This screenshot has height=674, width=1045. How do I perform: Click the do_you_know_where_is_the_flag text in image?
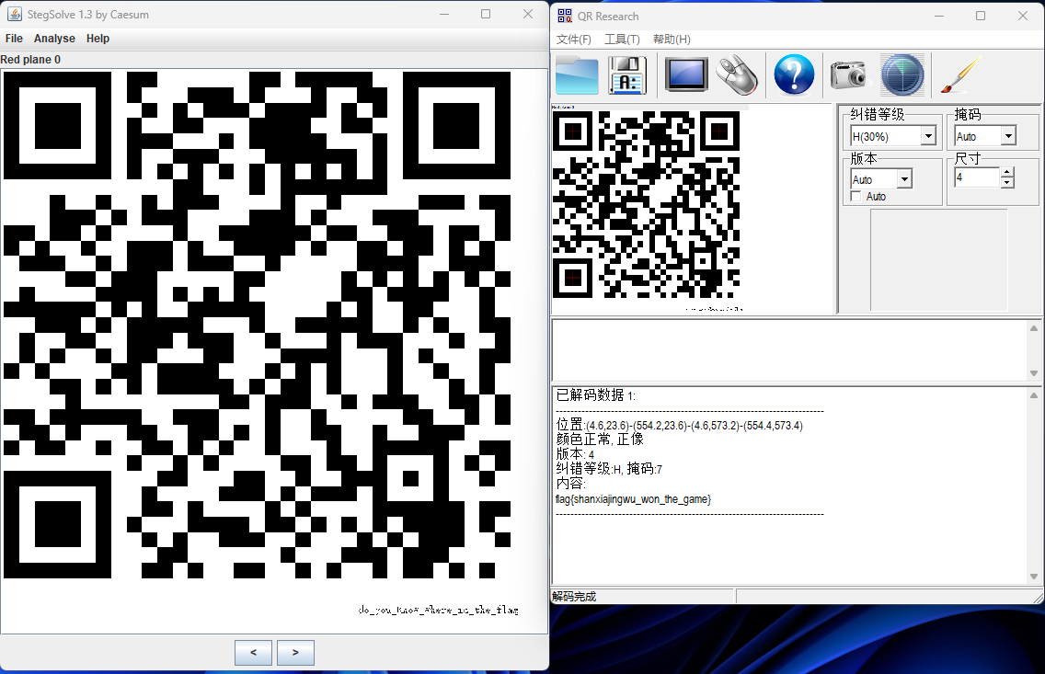click(438, 610)
